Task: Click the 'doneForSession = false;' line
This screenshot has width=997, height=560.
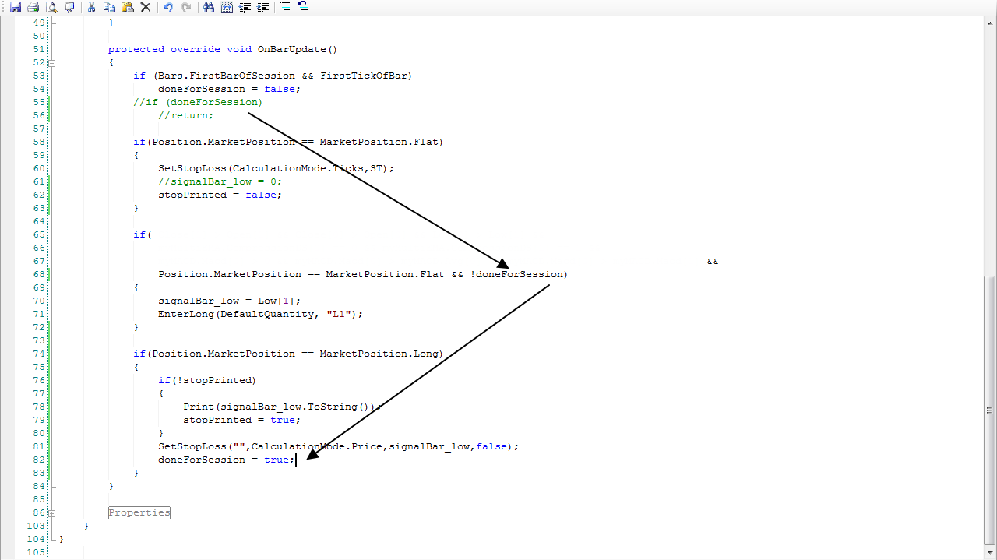Action: click(229, 89)
